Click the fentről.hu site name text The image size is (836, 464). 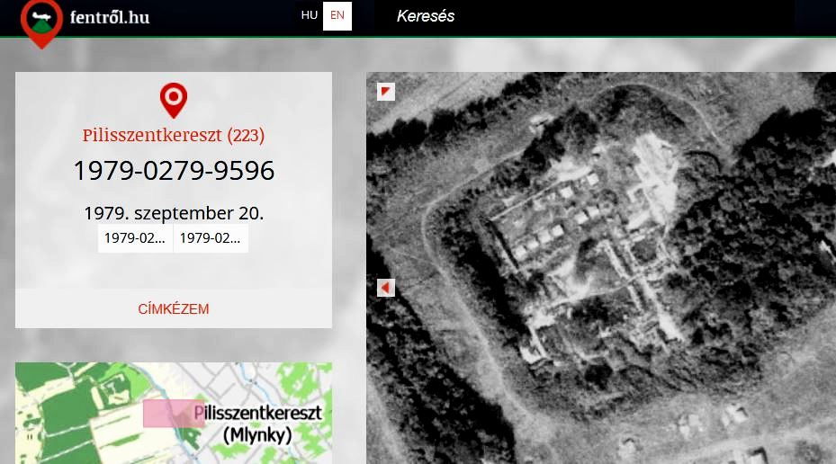pos(110,17)
